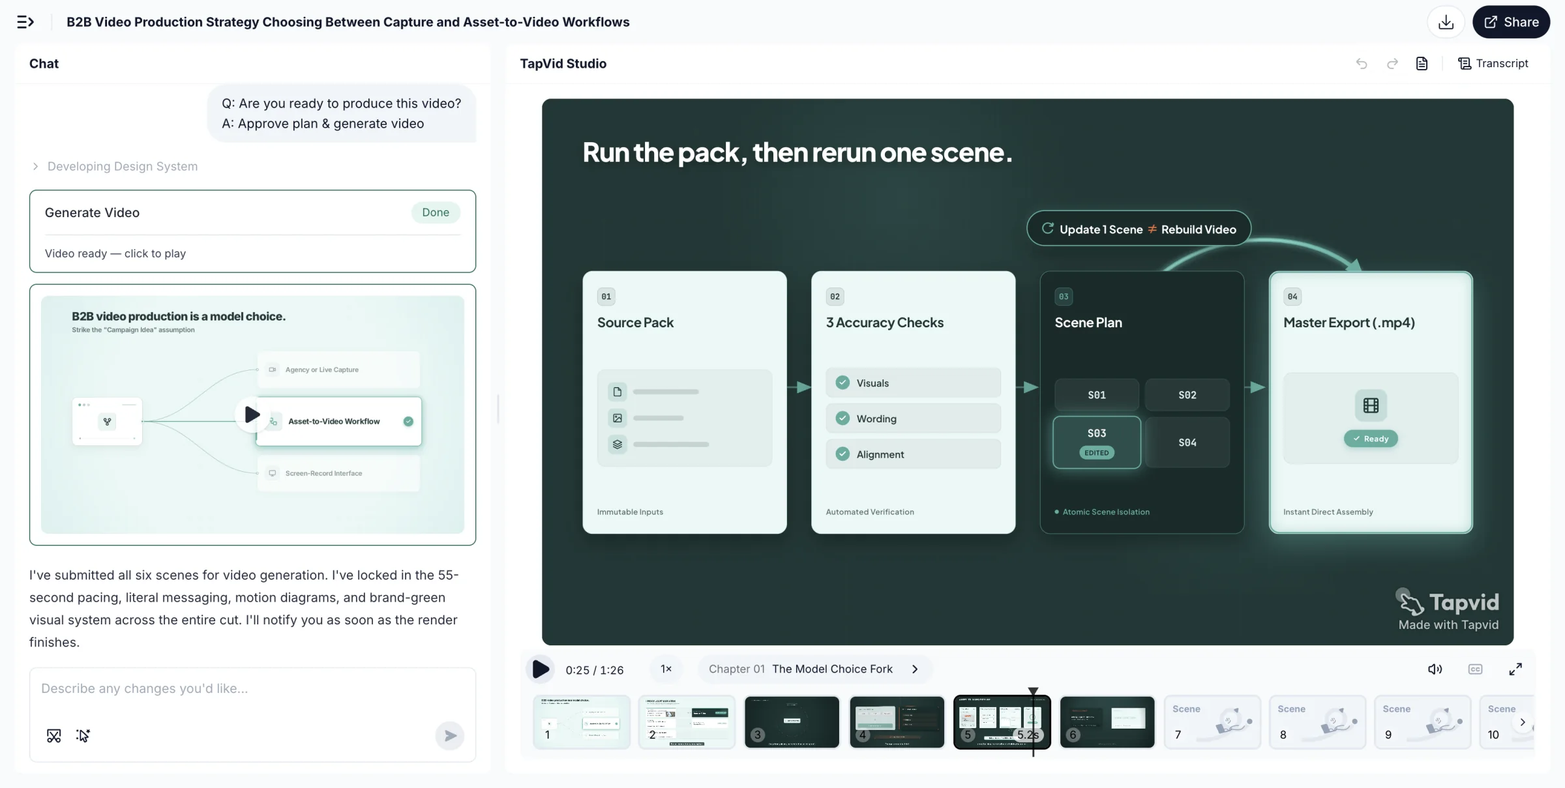Click the S04 scene tile
Image resolution: width=1565 pixels, height=788 pixels.
1187,443
